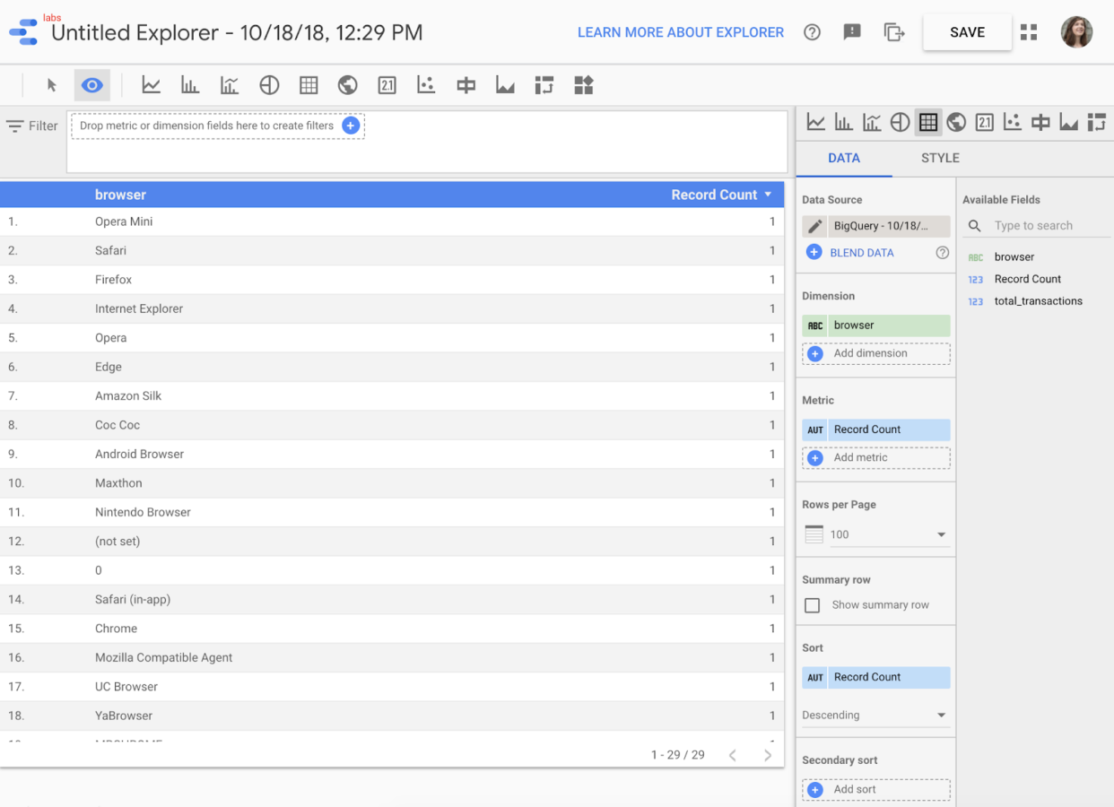Click the pivot table icon in top toolbar

[x=544, y=85]
